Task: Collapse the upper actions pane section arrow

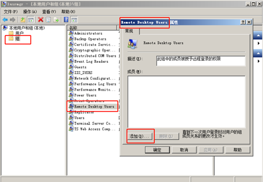Action: point(258,36)
